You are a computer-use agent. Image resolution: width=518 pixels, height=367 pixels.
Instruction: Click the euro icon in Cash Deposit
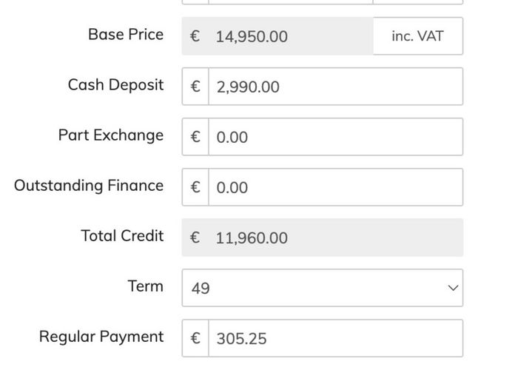[195, 87]
